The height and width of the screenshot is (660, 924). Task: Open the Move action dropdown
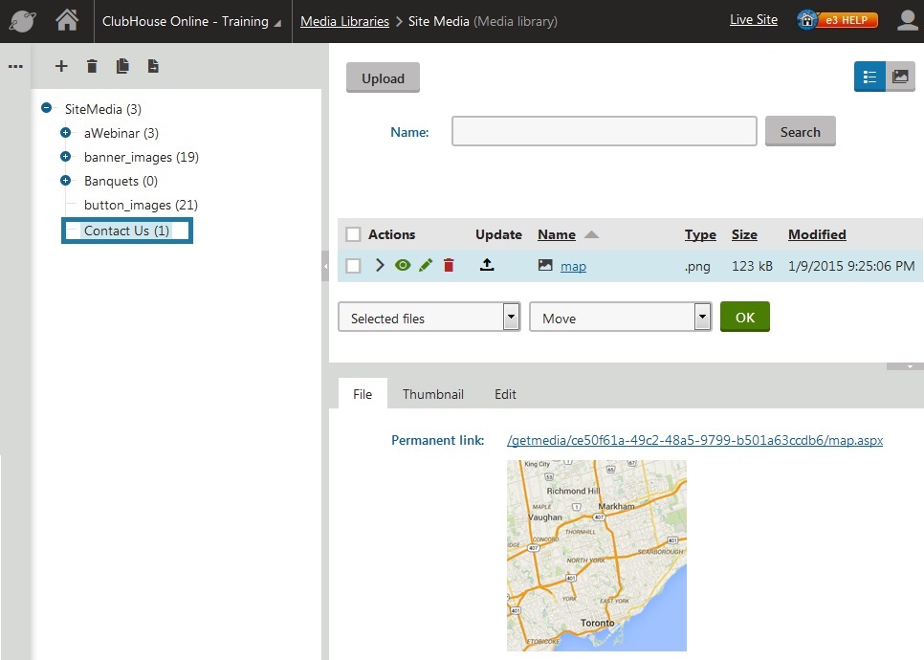coord(620,318)
